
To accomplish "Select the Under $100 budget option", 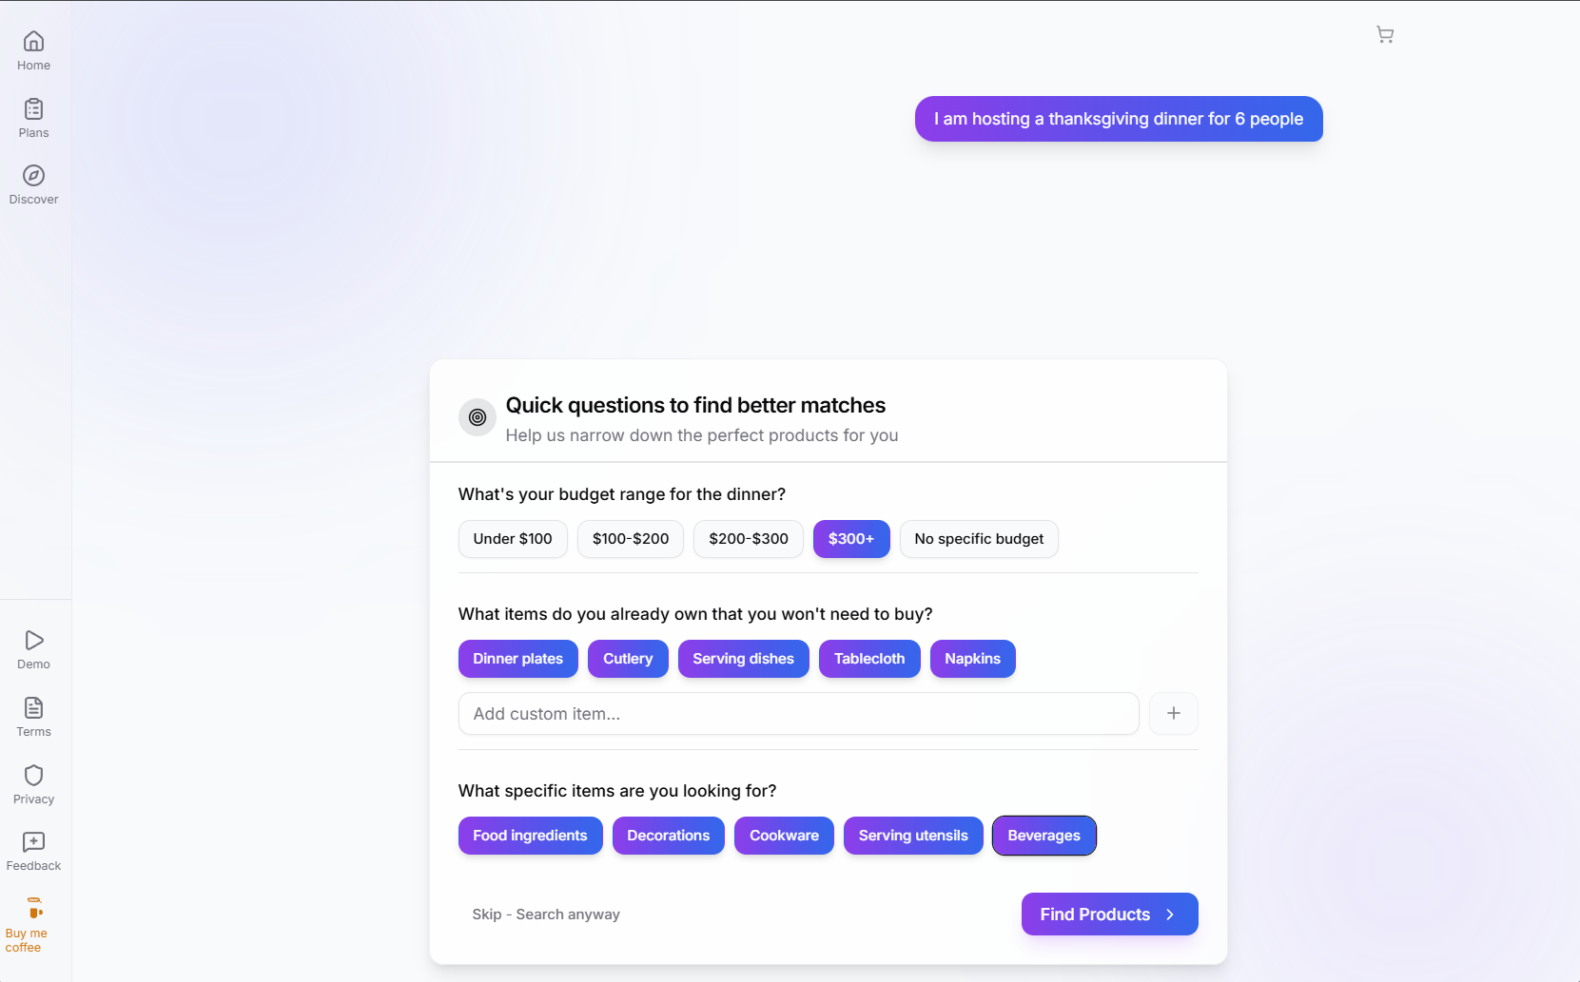I will pyautogui.click(x=512, y=538).
